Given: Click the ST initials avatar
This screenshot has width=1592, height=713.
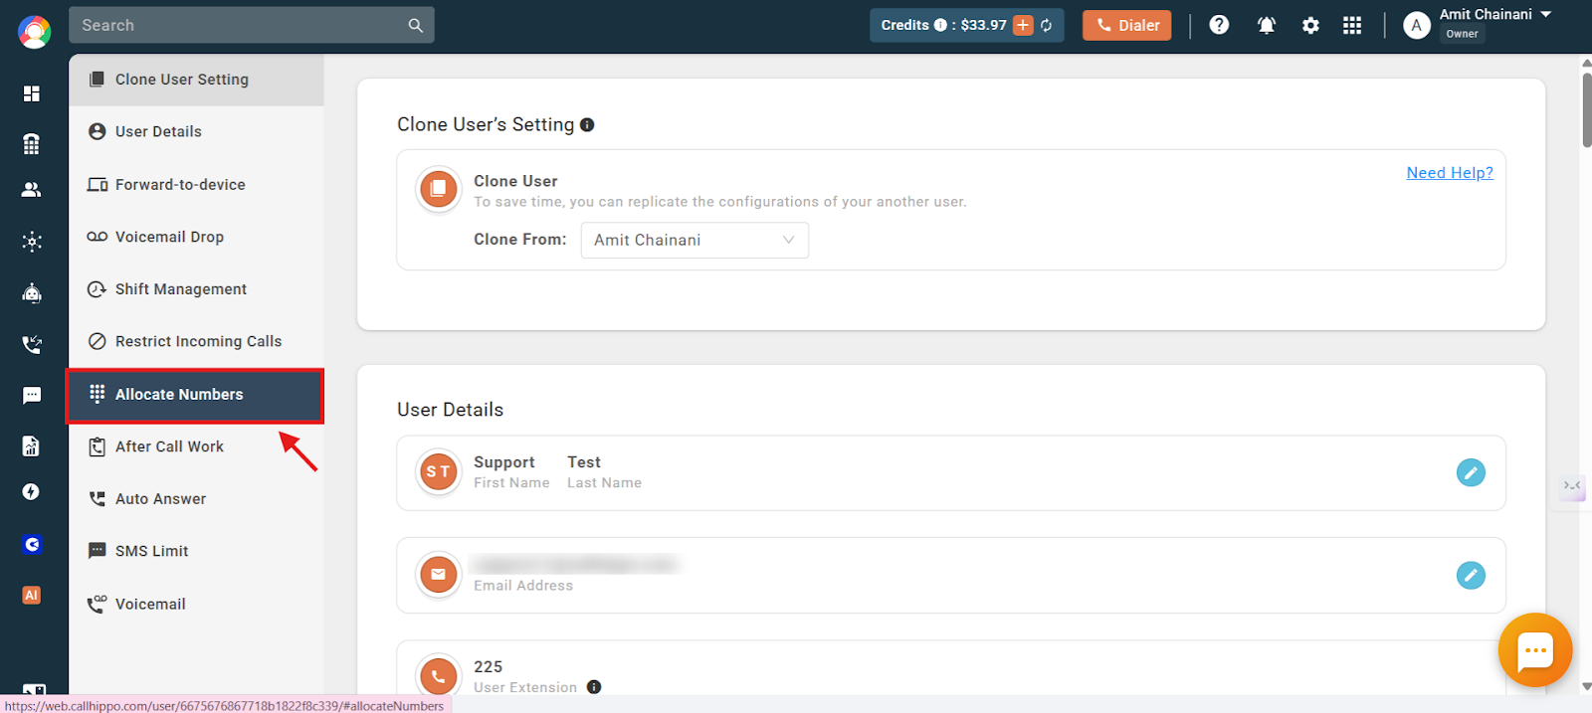Looking at the screenshot, I should [438, 472].
